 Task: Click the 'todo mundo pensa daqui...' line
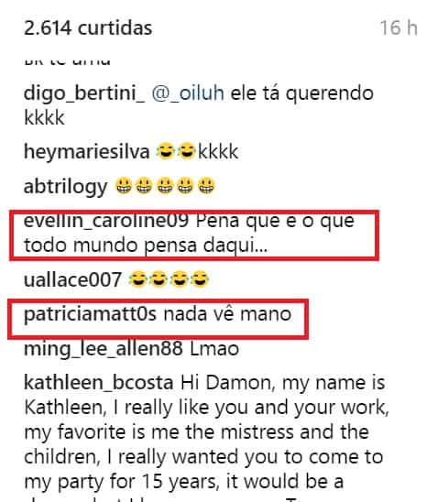(x=146, y=246)
